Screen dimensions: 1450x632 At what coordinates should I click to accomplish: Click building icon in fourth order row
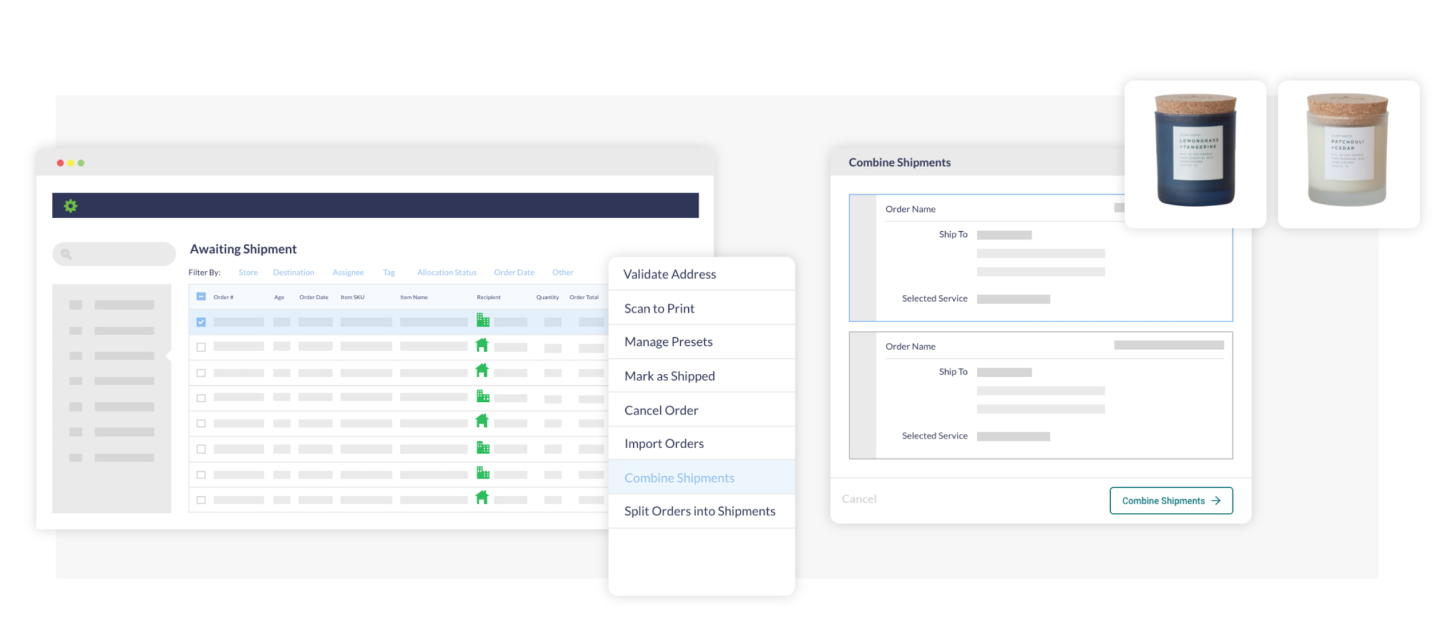tap(483, 396)
